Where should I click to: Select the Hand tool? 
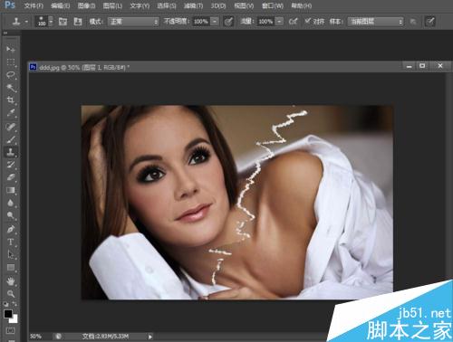[11, 281]
